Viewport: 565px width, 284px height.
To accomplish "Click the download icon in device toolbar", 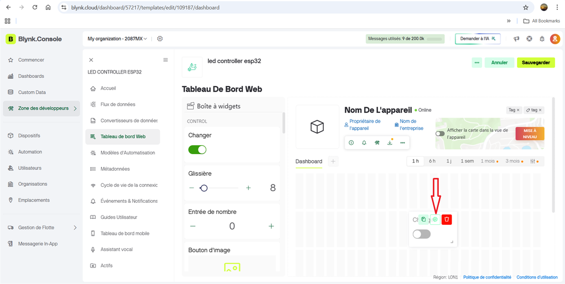I will pyautogui.click(x=390, y=143).
